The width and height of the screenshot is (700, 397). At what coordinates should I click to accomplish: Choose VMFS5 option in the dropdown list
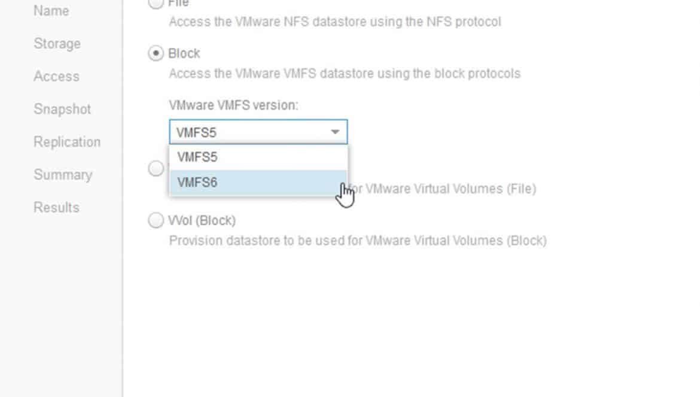pos(258,157)
